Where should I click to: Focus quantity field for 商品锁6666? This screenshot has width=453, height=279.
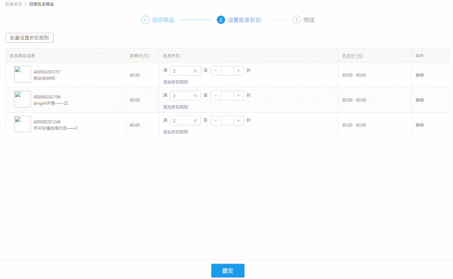click(x=185, y=71)
